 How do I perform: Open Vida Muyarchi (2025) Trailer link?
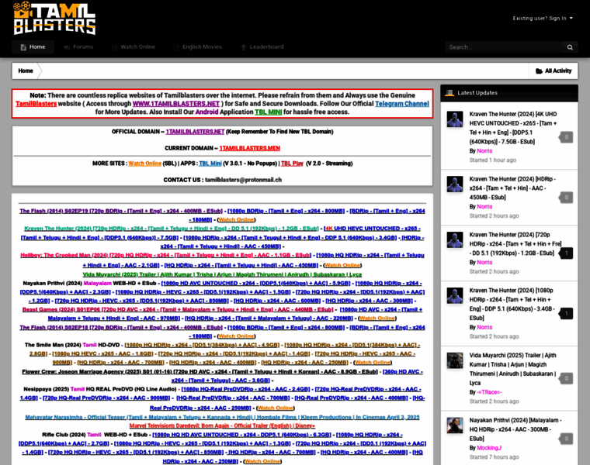pyautogui.click(x=222, y=274)
